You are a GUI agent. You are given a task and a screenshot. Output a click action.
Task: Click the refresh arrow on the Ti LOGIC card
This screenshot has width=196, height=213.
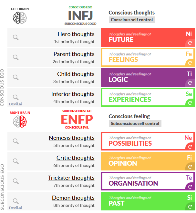coord(190,83)
